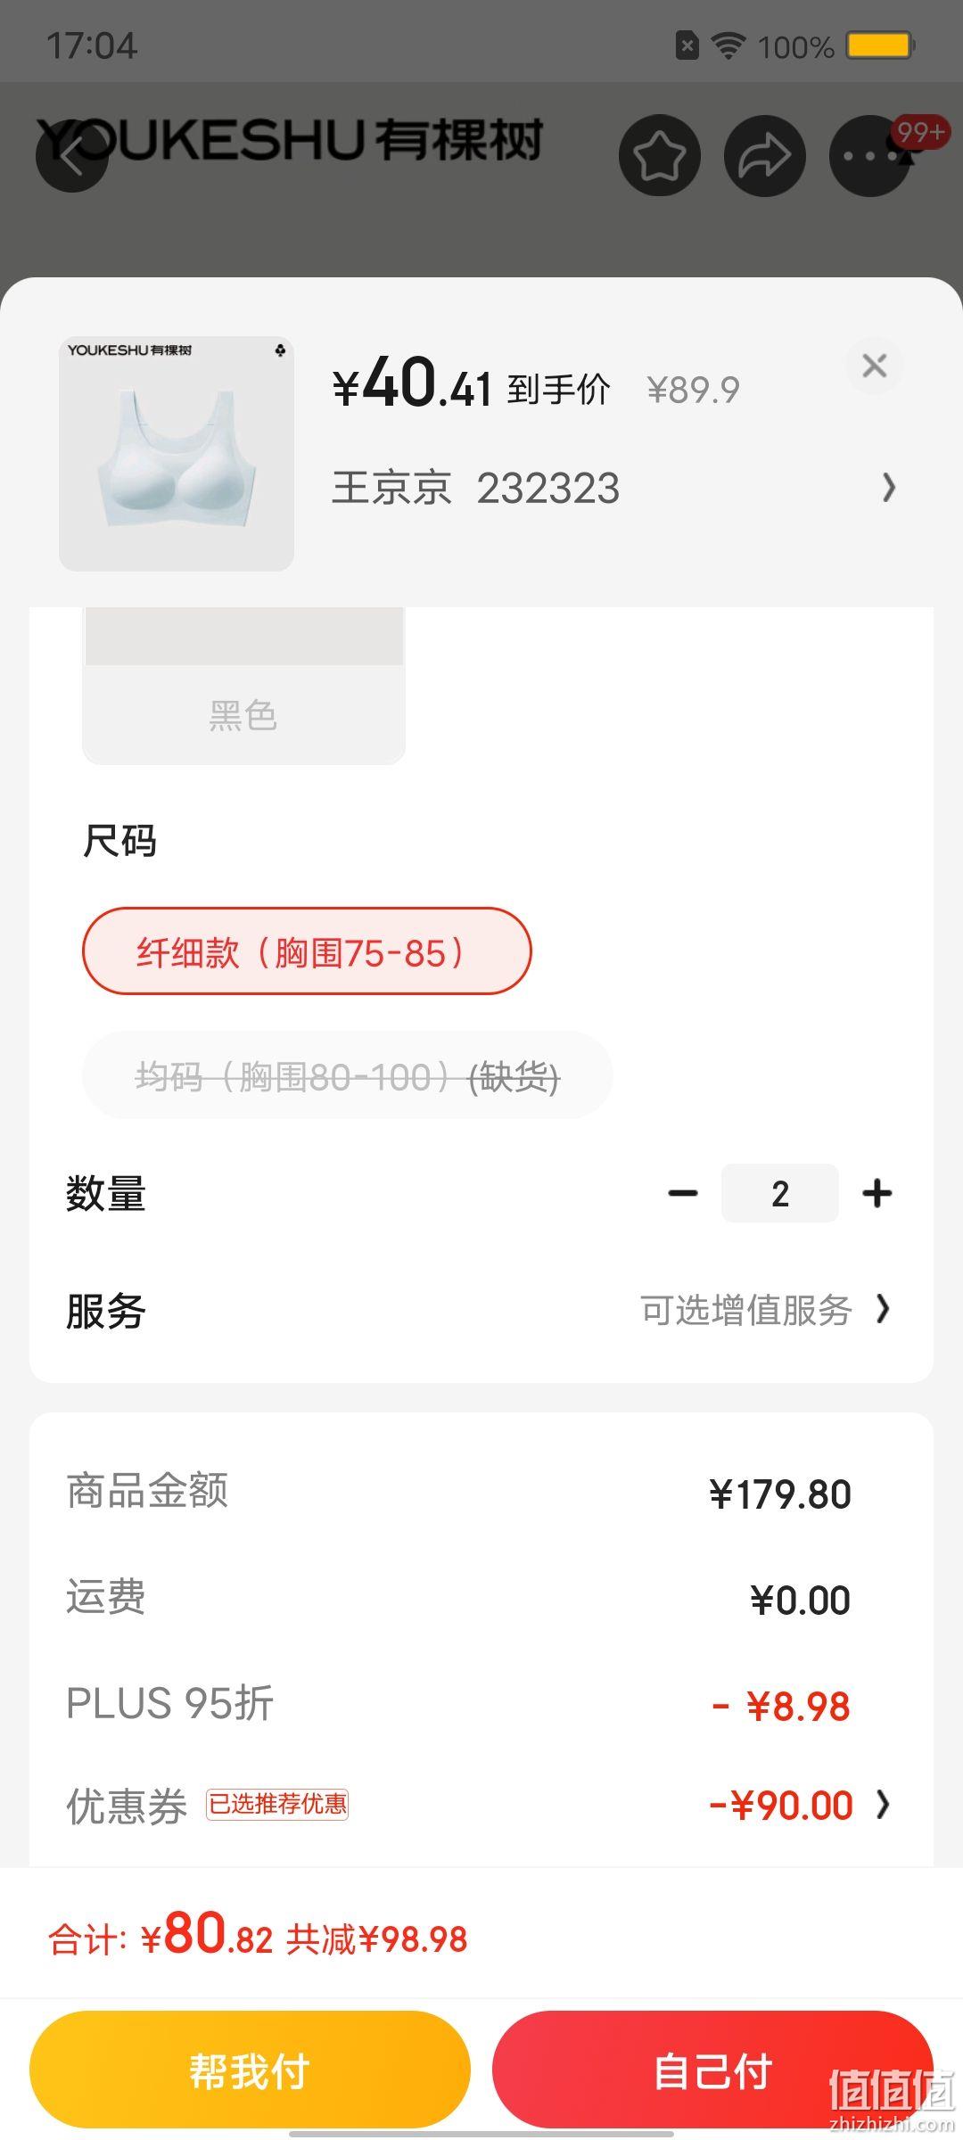Open 可选增值服务 service options
This screenshot has height=2140, width=963.
(765, 1311)
